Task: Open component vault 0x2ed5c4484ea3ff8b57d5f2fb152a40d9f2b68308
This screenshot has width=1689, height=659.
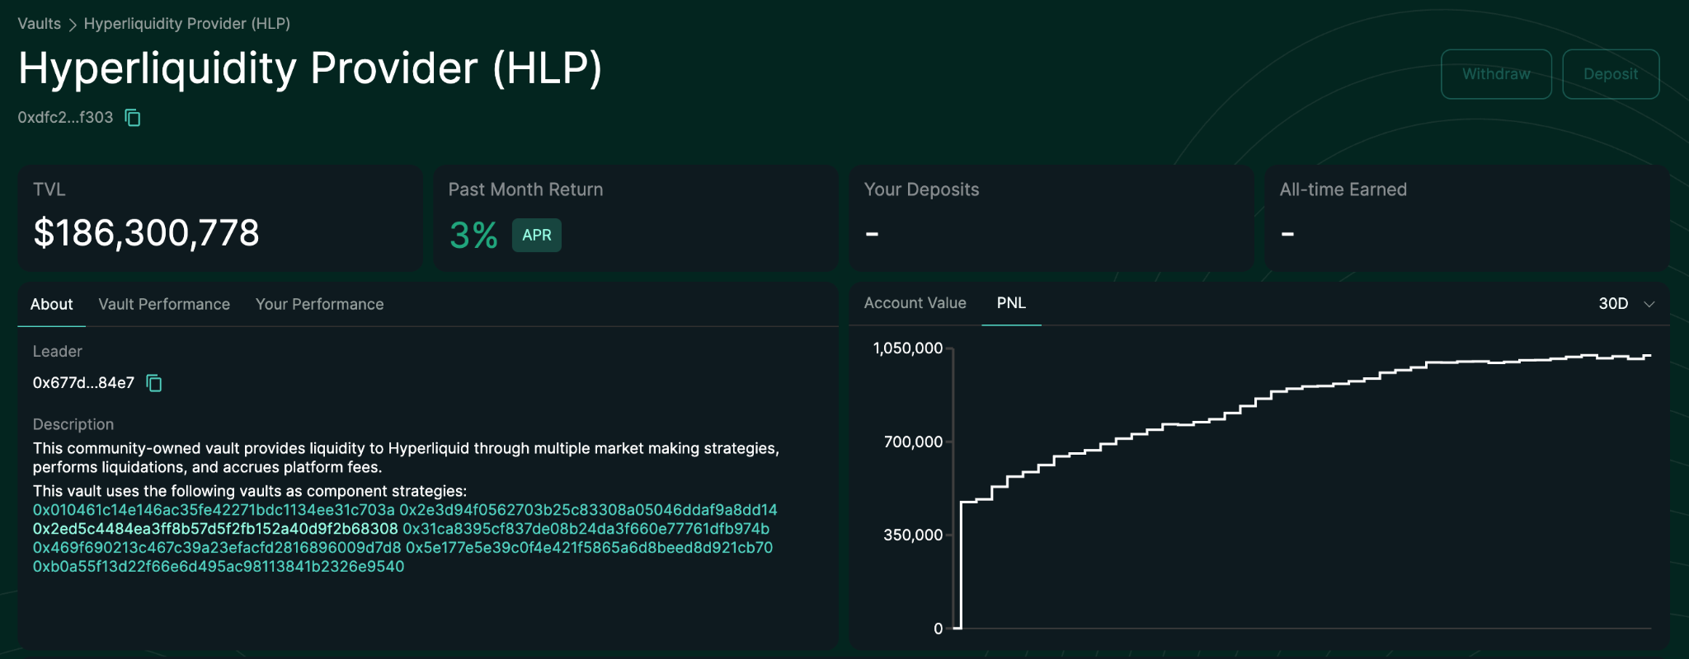Action: pos(215,529)
